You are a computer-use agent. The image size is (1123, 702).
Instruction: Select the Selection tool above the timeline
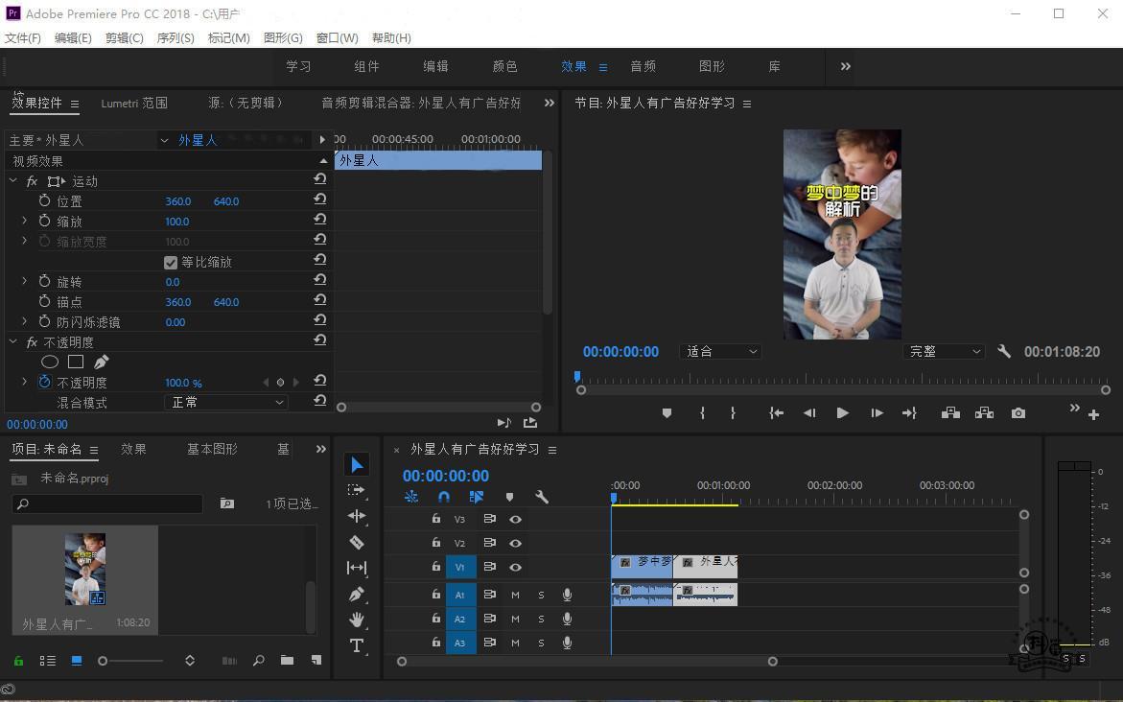(356, 464)
